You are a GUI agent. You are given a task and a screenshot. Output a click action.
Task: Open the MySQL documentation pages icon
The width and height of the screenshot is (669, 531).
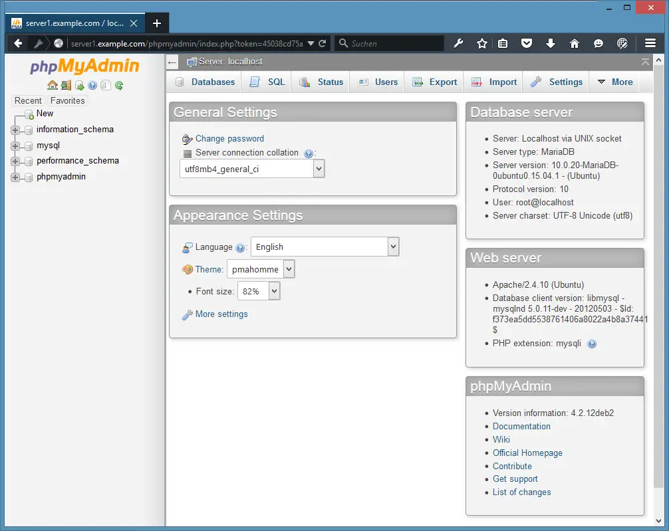pos(106,85)
